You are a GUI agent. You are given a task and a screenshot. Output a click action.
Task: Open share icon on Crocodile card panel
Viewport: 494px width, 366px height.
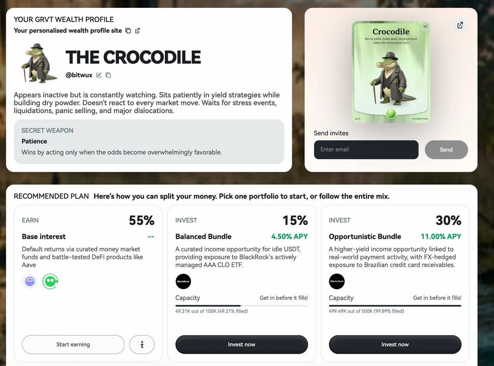pyautogui.click(x=460, y=25)
